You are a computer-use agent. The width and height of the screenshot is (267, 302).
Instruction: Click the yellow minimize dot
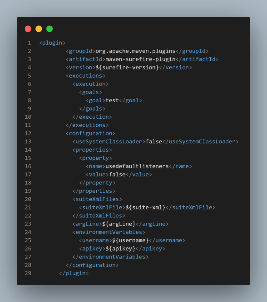coord(39,29)
